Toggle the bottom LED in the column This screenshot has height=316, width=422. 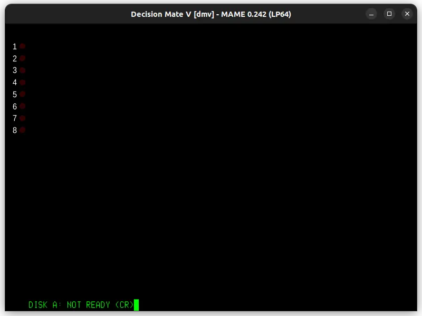point(22,130)
